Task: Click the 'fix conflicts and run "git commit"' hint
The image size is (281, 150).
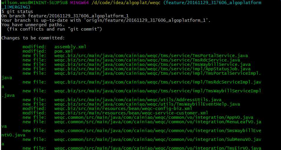Action: [54, 29]
